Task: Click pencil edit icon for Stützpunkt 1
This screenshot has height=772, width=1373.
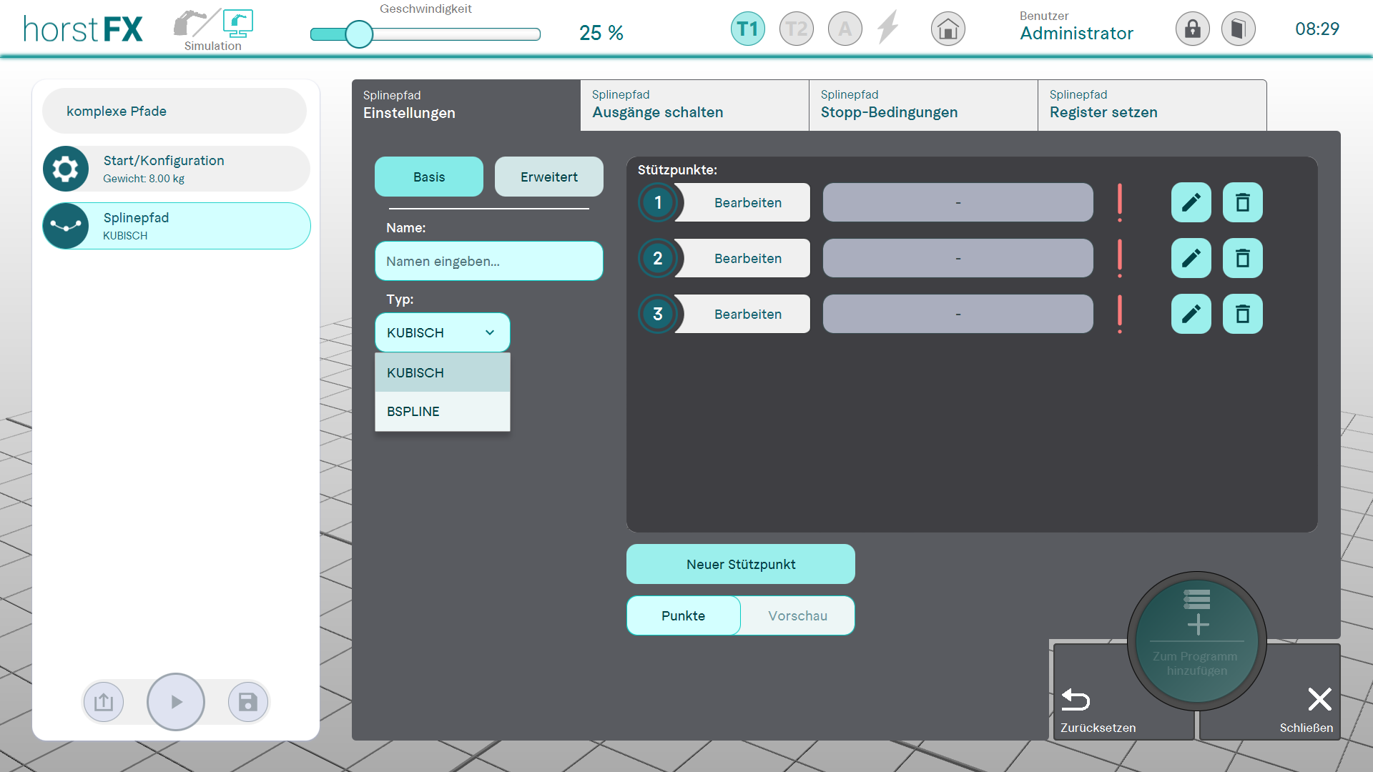Action: [x=1191, y=203]
